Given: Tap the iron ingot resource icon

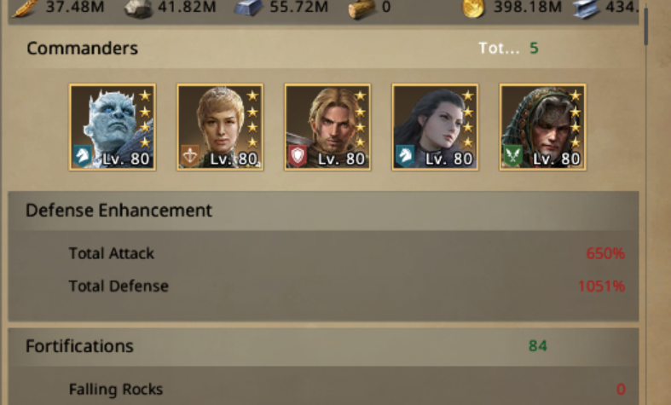Looking at the screenshot, I should pyautogui.click(x=249, y=8).
